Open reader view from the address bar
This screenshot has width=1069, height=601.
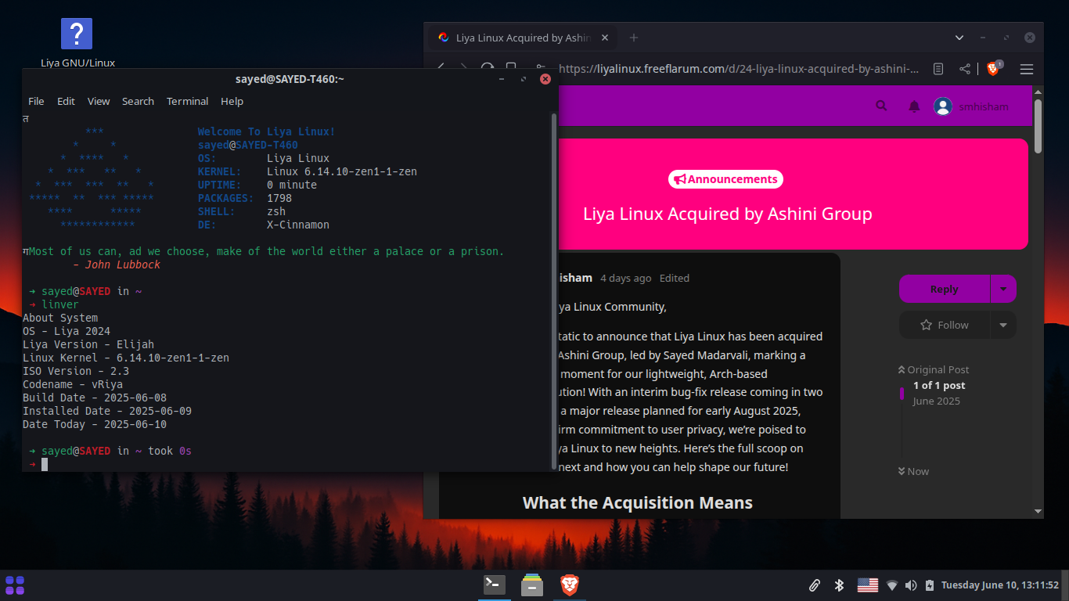[x=938, y=69]
